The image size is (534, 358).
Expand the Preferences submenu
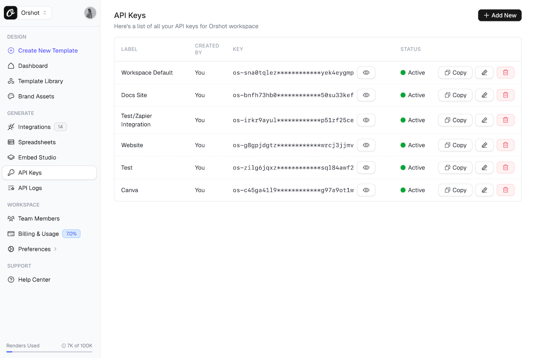coord(55,249)
